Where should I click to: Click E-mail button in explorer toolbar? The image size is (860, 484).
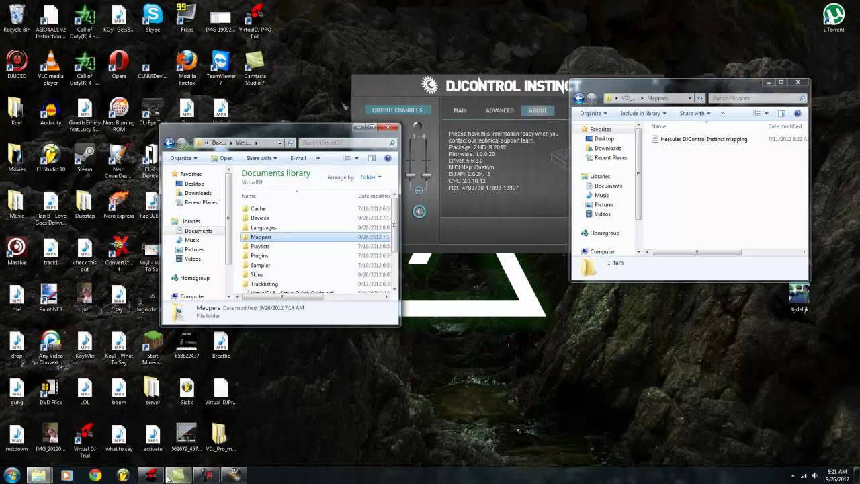[x=298, y=158]
